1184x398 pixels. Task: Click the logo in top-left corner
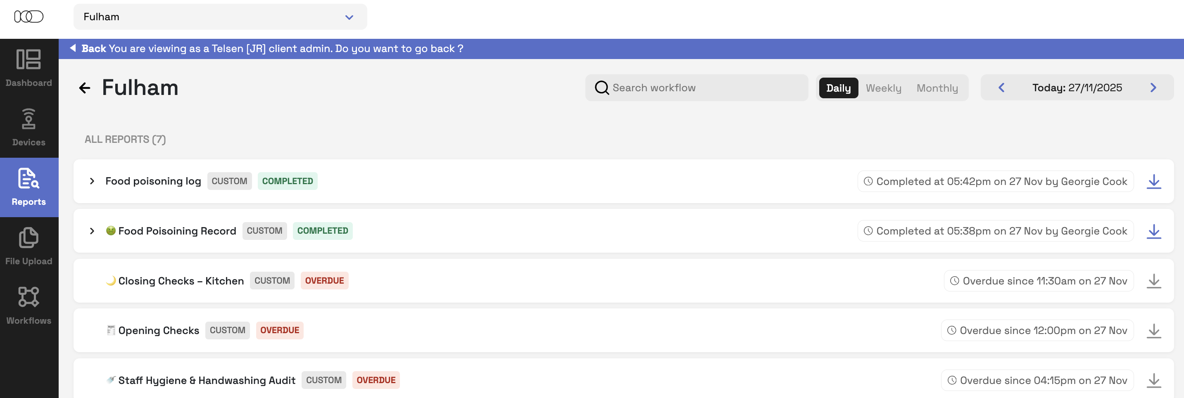tap(29, 17)
